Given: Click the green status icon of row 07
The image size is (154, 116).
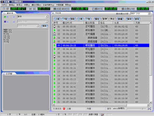Looking at the screenshot, I should [x=54, y=49].
